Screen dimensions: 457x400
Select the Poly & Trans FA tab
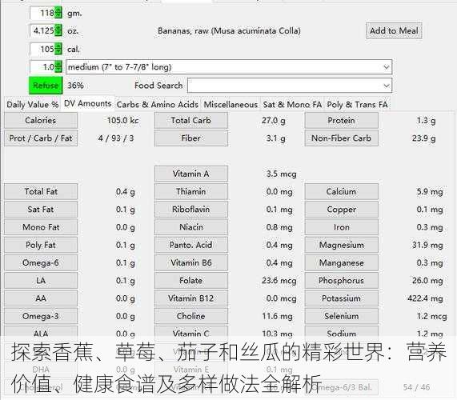point(357,105)
